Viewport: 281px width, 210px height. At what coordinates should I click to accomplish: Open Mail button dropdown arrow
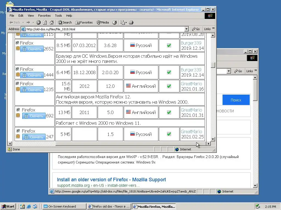[126, 22]
